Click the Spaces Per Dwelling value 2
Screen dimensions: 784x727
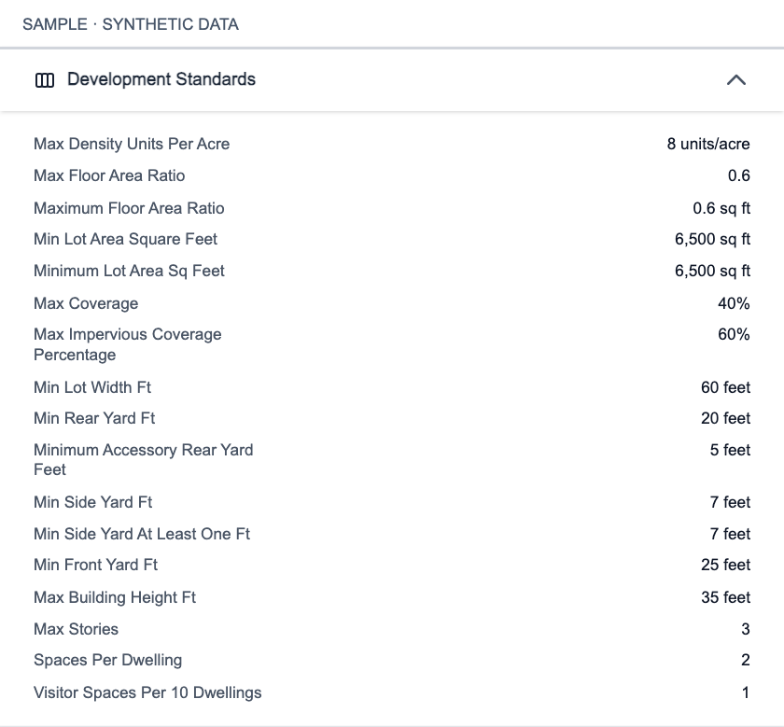pos(745,660)
